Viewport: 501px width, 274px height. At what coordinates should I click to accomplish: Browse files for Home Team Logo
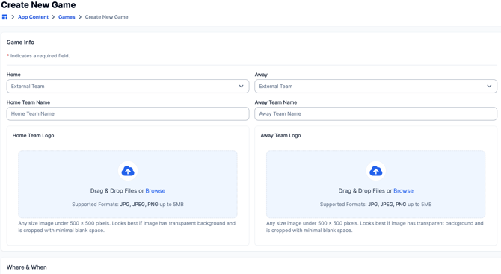tap(156, 190)
